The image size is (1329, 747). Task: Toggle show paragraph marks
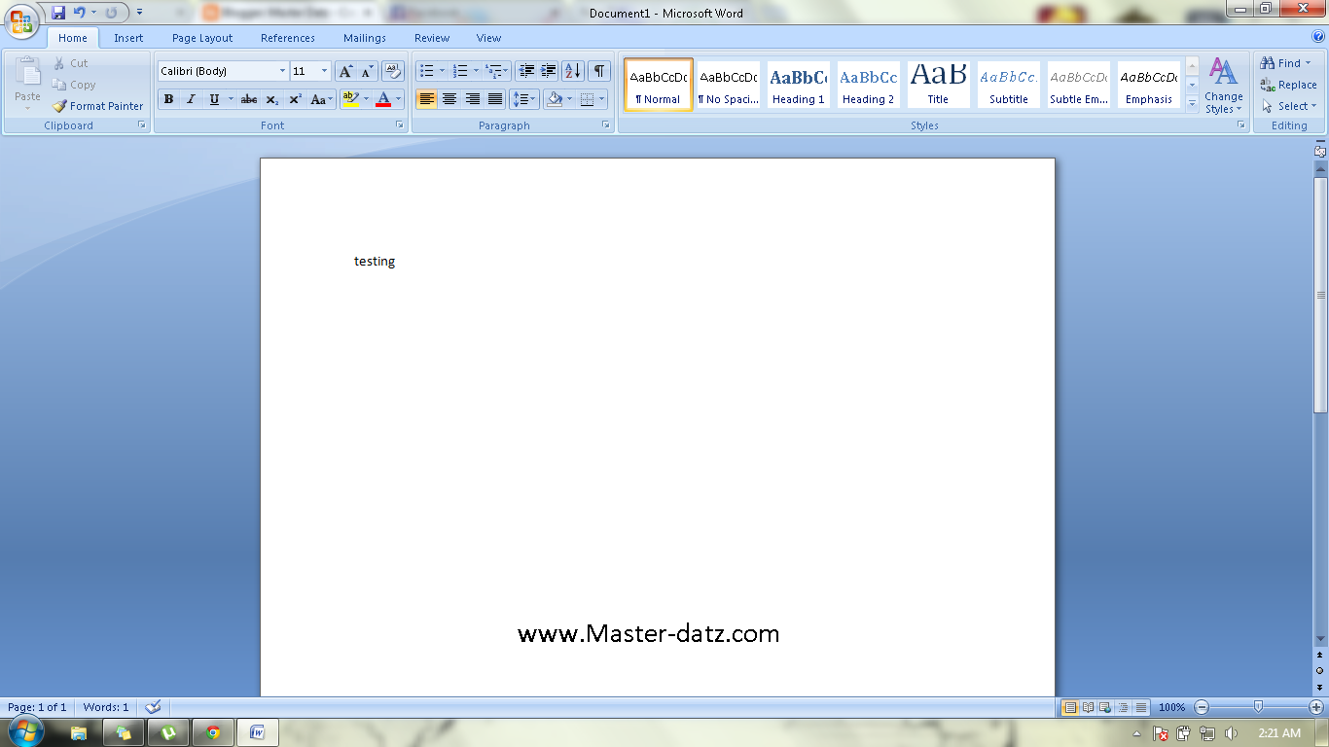pyautogui.click(x=599, y=71)
